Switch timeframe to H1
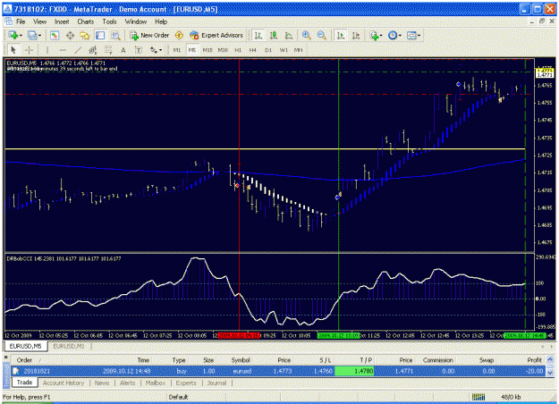 coord(238,50)
